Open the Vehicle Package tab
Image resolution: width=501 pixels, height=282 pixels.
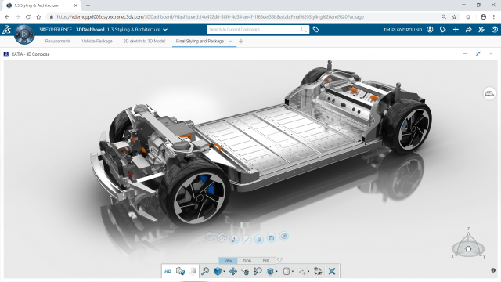point(97,41)
